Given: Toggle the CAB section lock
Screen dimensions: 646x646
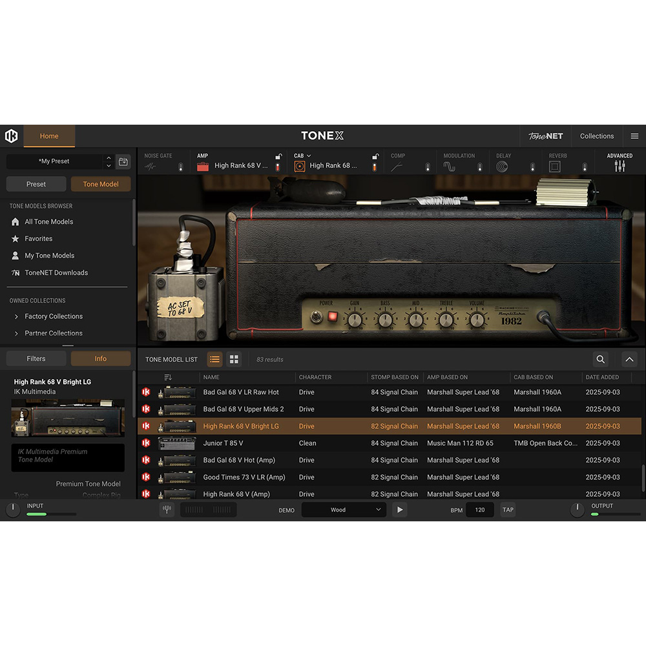Looking at the screenshot, I should point(375,156).
